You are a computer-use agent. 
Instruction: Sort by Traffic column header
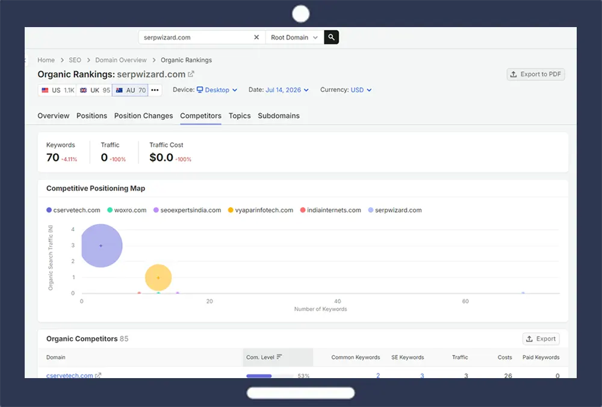(460, 357)
